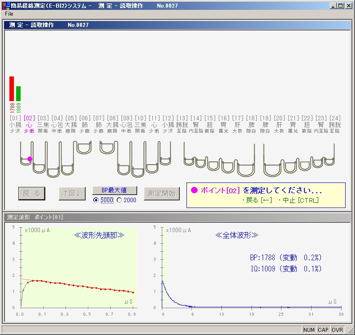Click the right hand finger diagram
This screenshot has height=335, width=355.
tap(136, 159)
